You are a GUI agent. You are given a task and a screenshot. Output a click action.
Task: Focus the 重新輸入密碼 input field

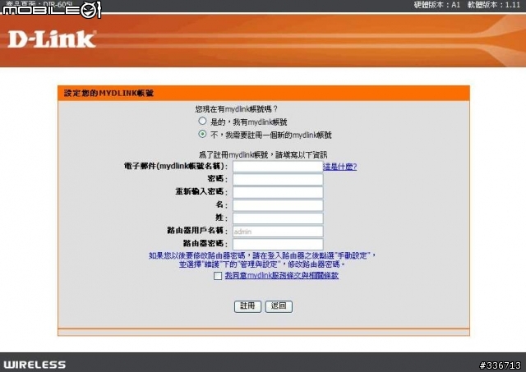coord(278,192)
